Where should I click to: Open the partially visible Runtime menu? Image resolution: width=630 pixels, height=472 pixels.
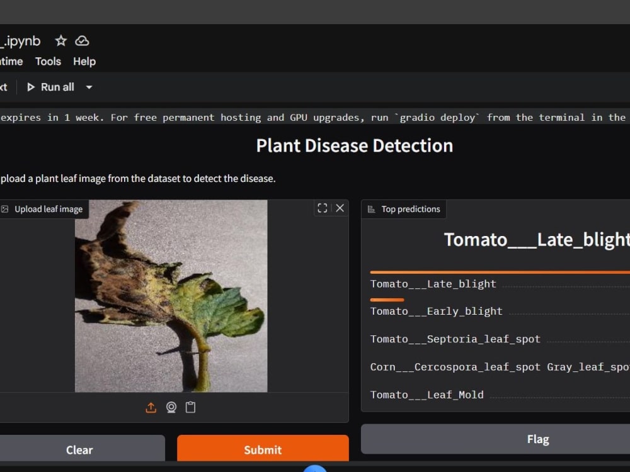pyautogui.click(x=11, y=62)
